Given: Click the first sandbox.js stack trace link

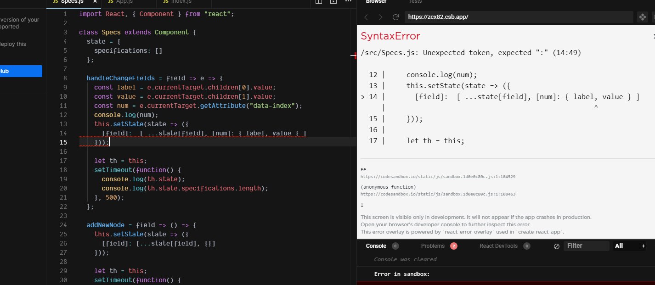Looking at the screenshot, I should point(438,177).
